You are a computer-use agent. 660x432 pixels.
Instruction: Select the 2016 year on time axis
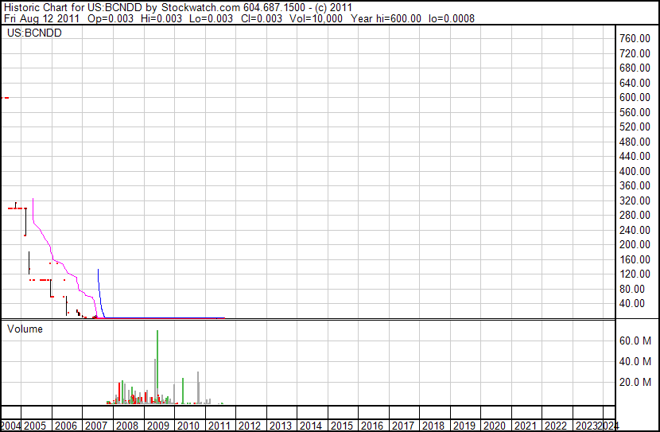pyautogui.click(x=371, y=426)
